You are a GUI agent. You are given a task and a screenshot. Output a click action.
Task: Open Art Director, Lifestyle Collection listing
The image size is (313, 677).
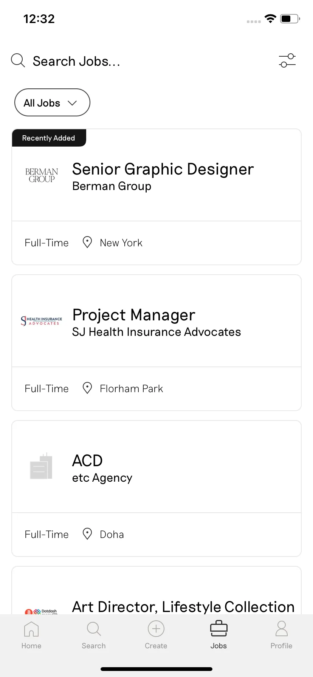(156, 590)
